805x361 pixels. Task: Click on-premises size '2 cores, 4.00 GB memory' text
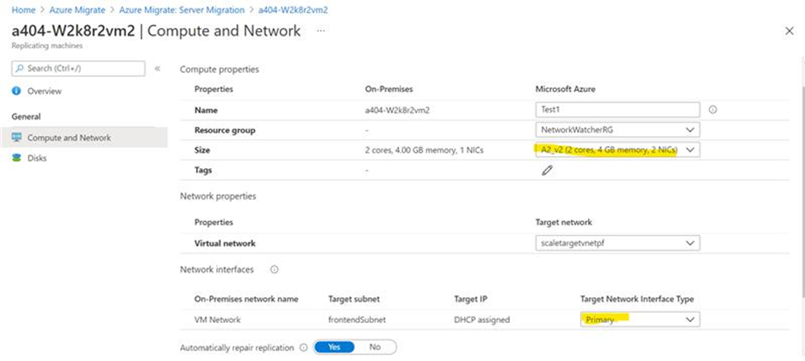coord(424,150)
